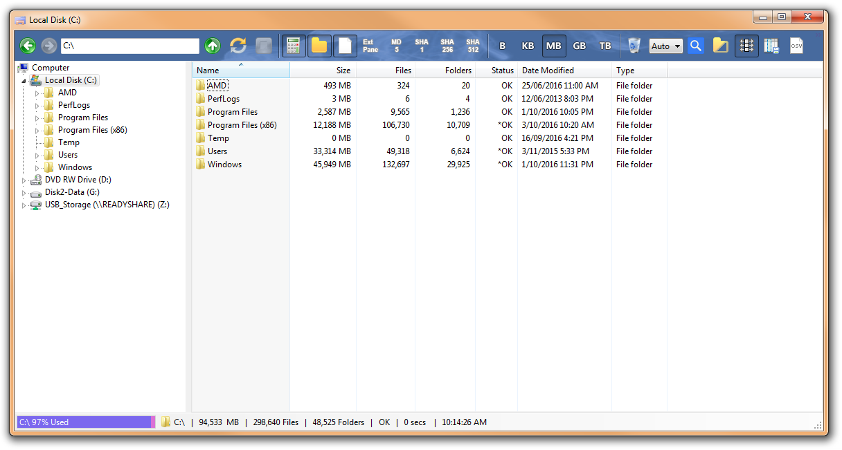Toggle the calculator size-calculation icon
This screenshot has width=842, height=450.
pos(294,46)
